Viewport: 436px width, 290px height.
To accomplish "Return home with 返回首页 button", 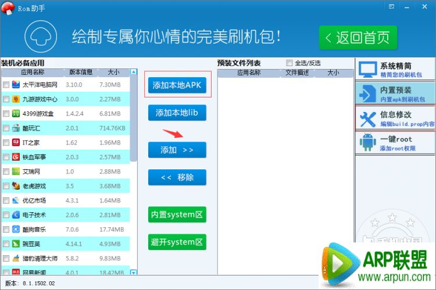I will [358, 38].
